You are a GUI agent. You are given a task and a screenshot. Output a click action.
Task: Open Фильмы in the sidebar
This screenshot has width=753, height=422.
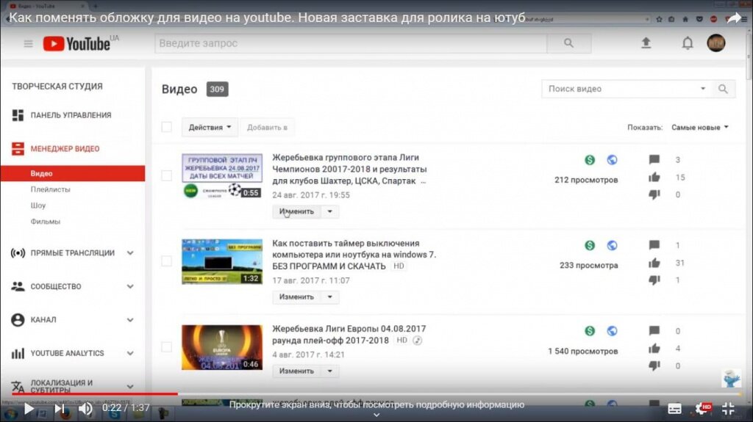point(45,222)
